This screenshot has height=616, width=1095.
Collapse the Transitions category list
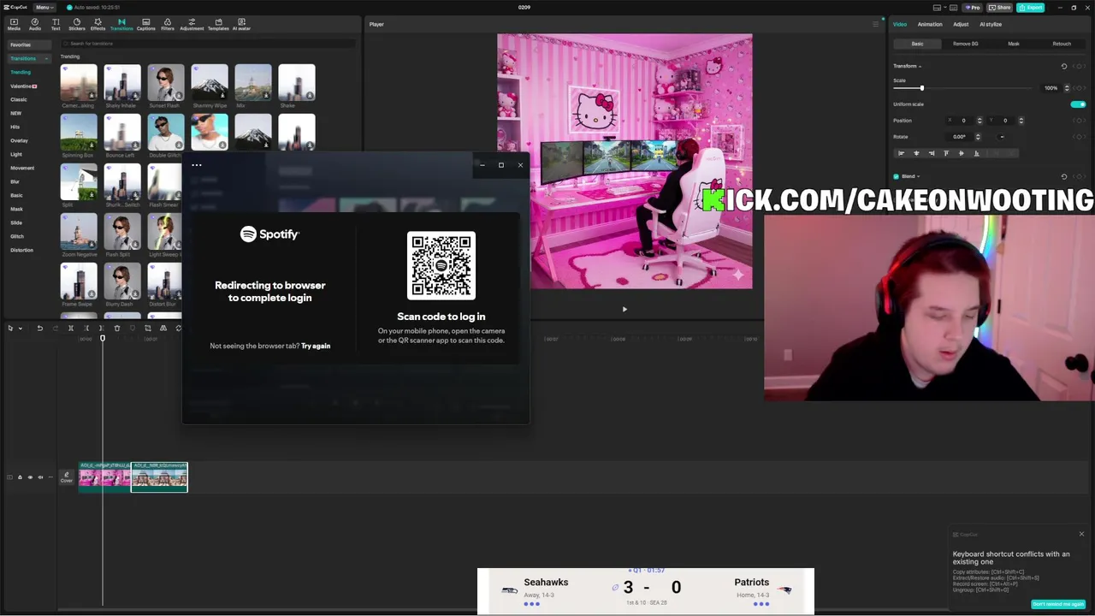point(45,58)
